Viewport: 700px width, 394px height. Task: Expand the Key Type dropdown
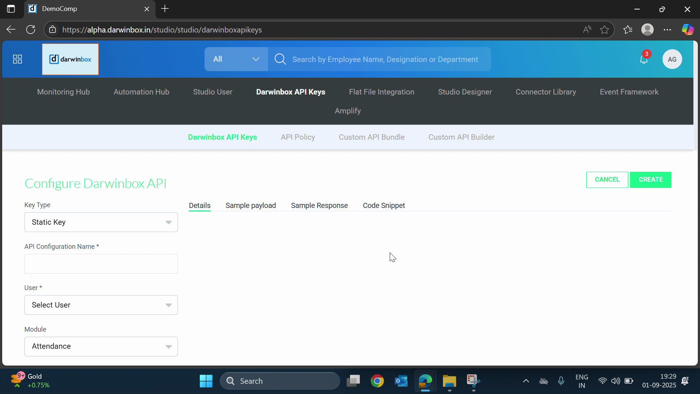(101, 222)
